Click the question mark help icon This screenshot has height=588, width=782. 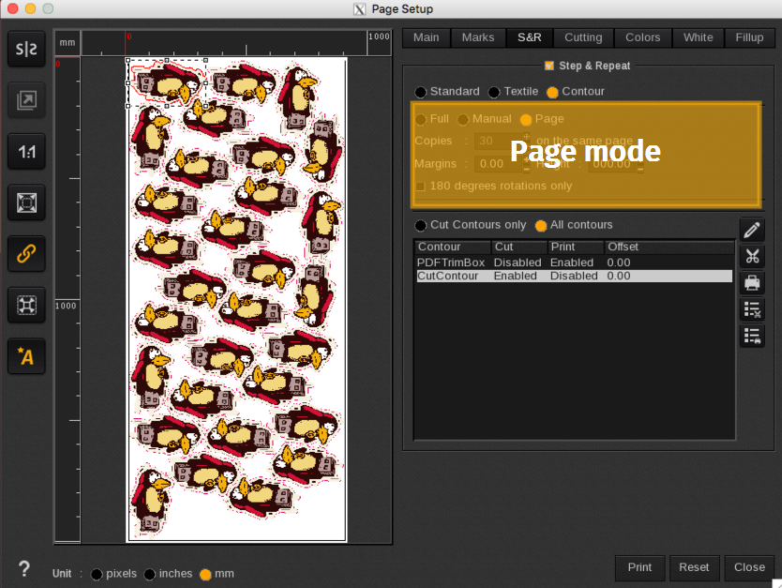[x=24, y=568]
